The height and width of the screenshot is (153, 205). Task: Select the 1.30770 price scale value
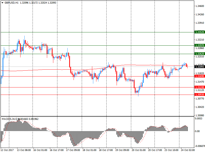coord(200,99)
